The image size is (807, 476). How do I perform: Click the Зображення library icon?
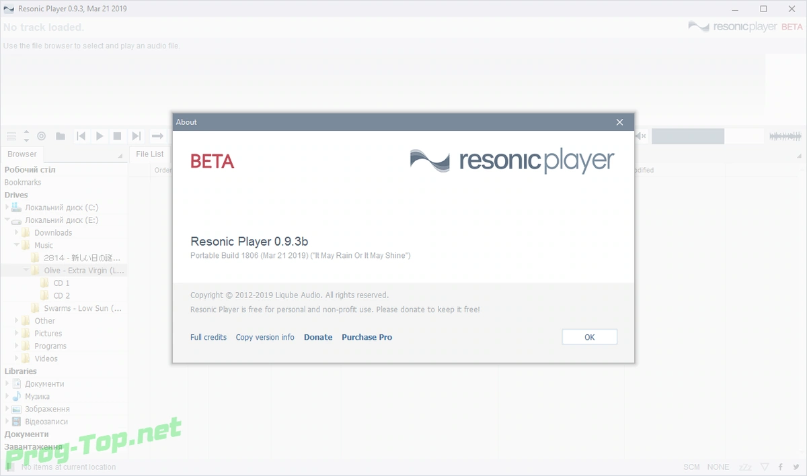pyautogui.click(x=17, y=409)
